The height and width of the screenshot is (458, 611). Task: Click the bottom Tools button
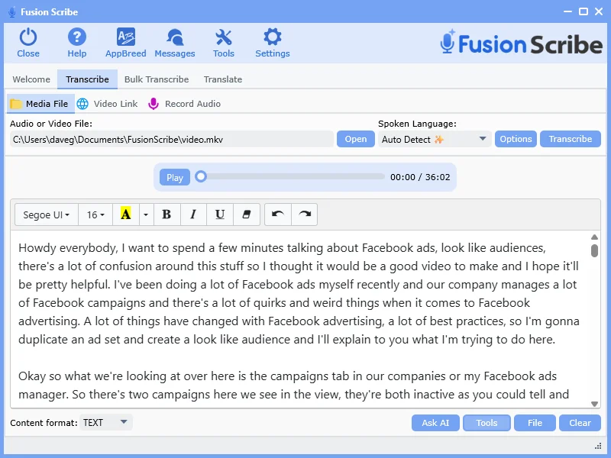(x=487, y=423)
